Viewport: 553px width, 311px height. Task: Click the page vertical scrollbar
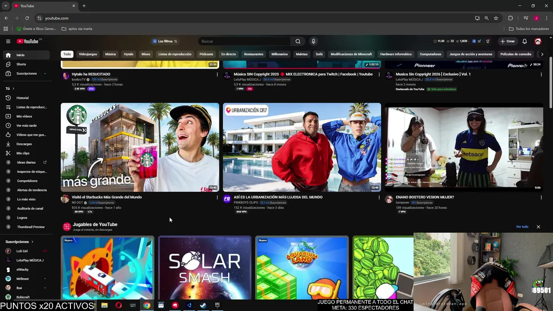tap(550, 82)
